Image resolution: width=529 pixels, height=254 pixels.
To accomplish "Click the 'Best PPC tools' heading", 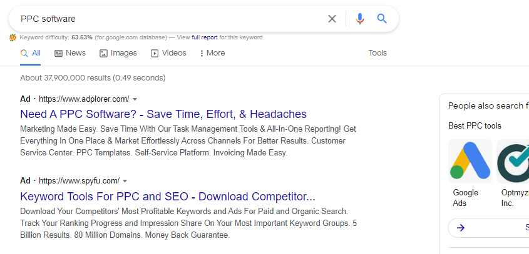I will pyautogui.click(x=475, y=126).
